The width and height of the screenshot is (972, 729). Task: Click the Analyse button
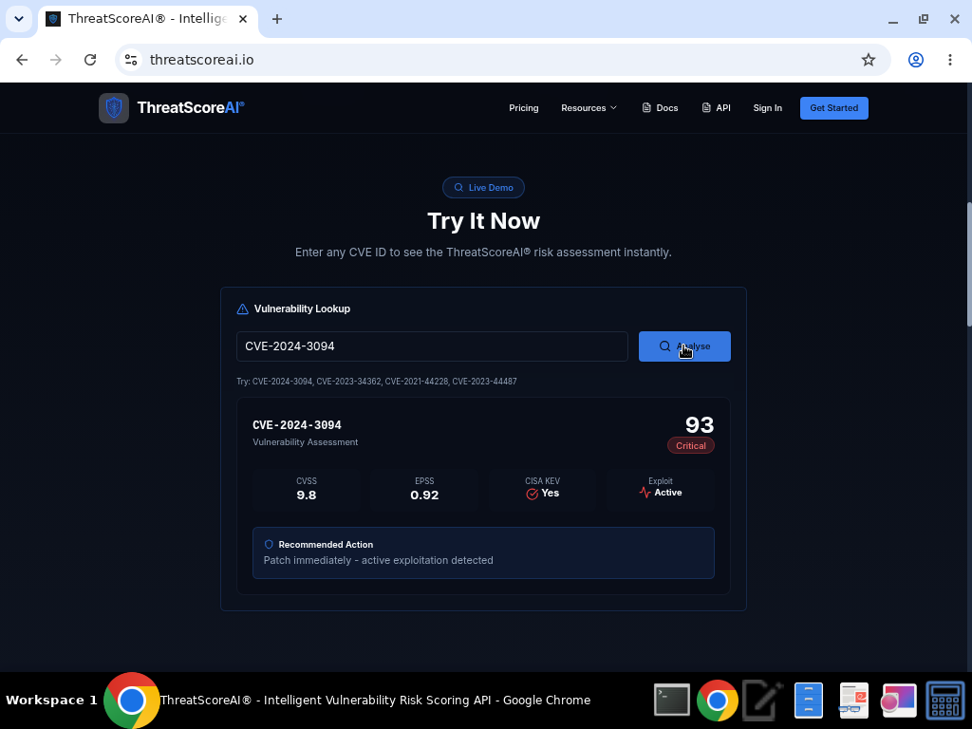tap(684, 346)
